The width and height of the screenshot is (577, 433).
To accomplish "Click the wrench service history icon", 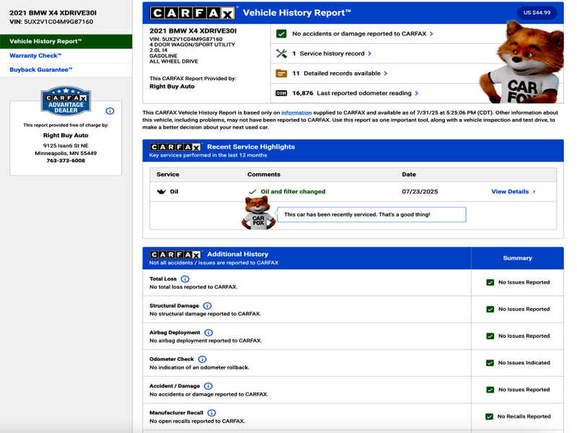I will [281, 53].
